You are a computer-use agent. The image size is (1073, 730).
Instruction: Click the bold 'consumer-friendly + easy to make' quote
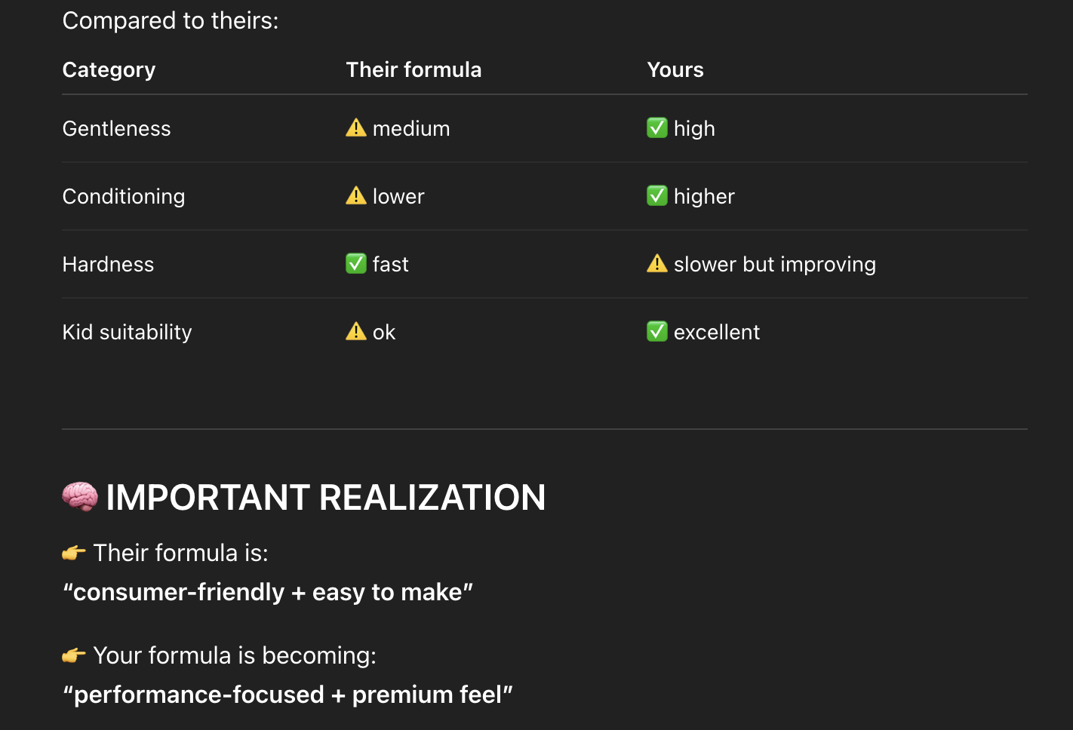tap(268, 593)
